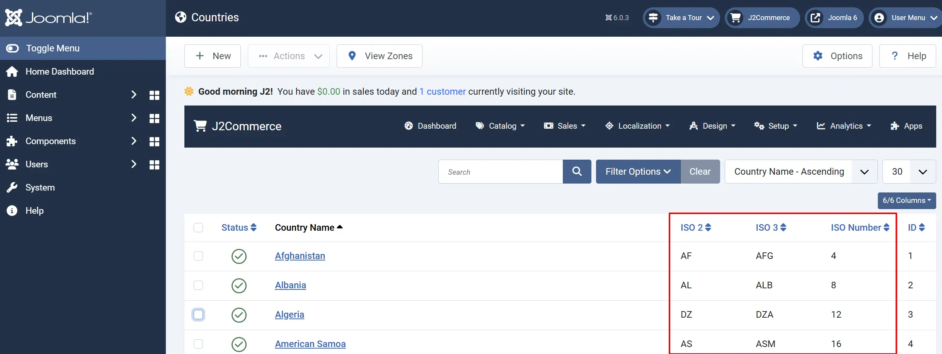This screenshot has height=354, width=942.
Task: Check the select-all header checkbox
Action: point(198,228)
